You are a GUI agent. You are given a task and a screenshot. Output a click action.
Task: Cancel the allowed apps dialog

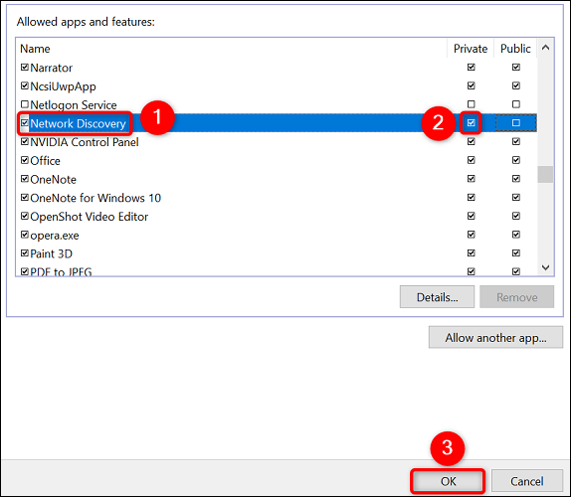[526, 481]
